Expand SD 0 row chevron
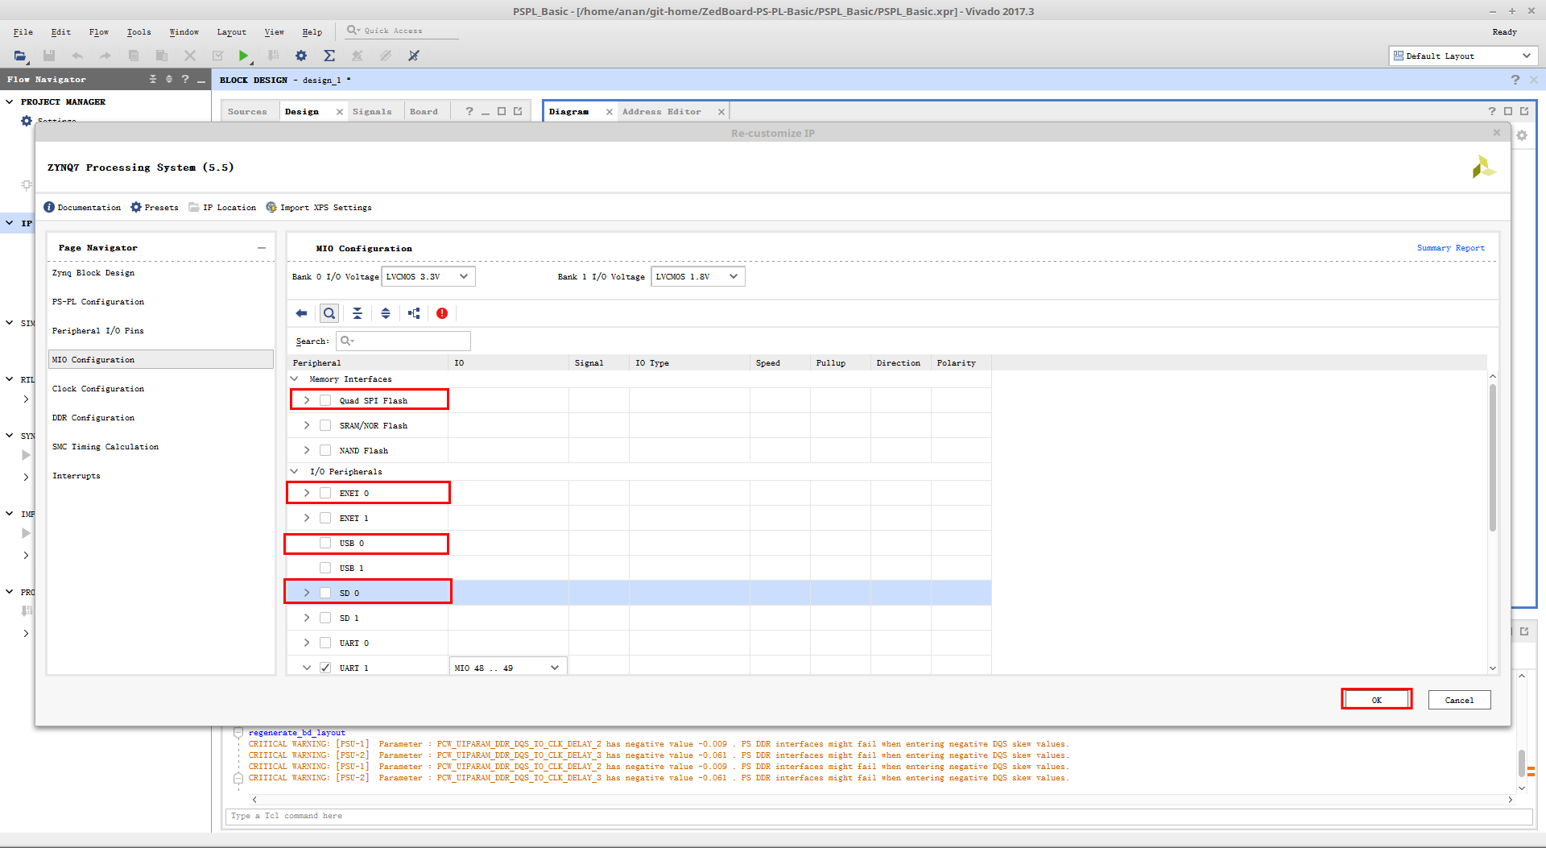Viewport: 1546px width, 848px height. pyautogui.click(x=307, y=593)
